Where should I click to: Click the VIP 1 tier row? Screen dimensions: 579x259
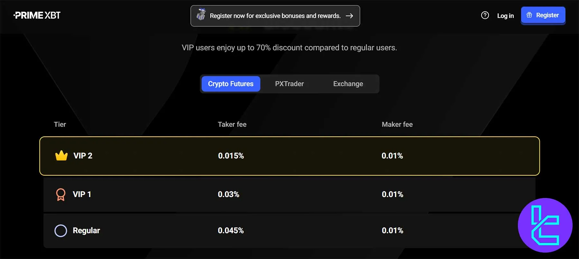click(289, 194)
